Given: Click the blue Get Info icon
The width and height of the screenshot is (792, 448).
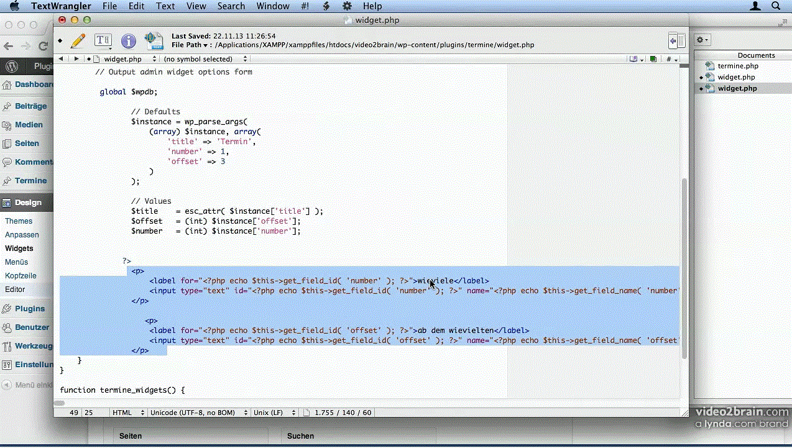Looking at the screenshot, I should (129, 41).
